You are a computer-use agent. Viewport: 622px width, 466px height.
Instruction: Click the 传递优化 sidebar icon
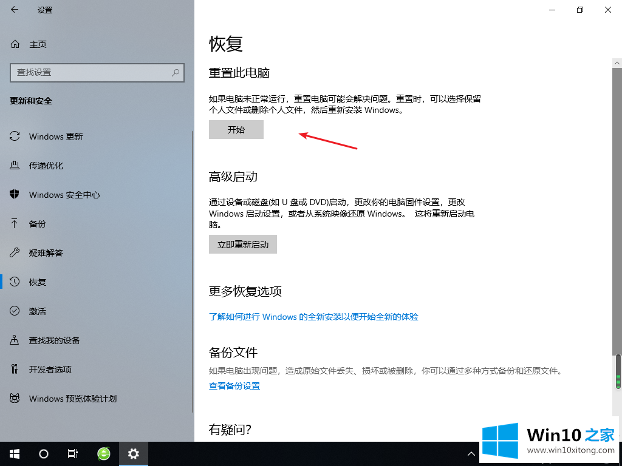15,165
